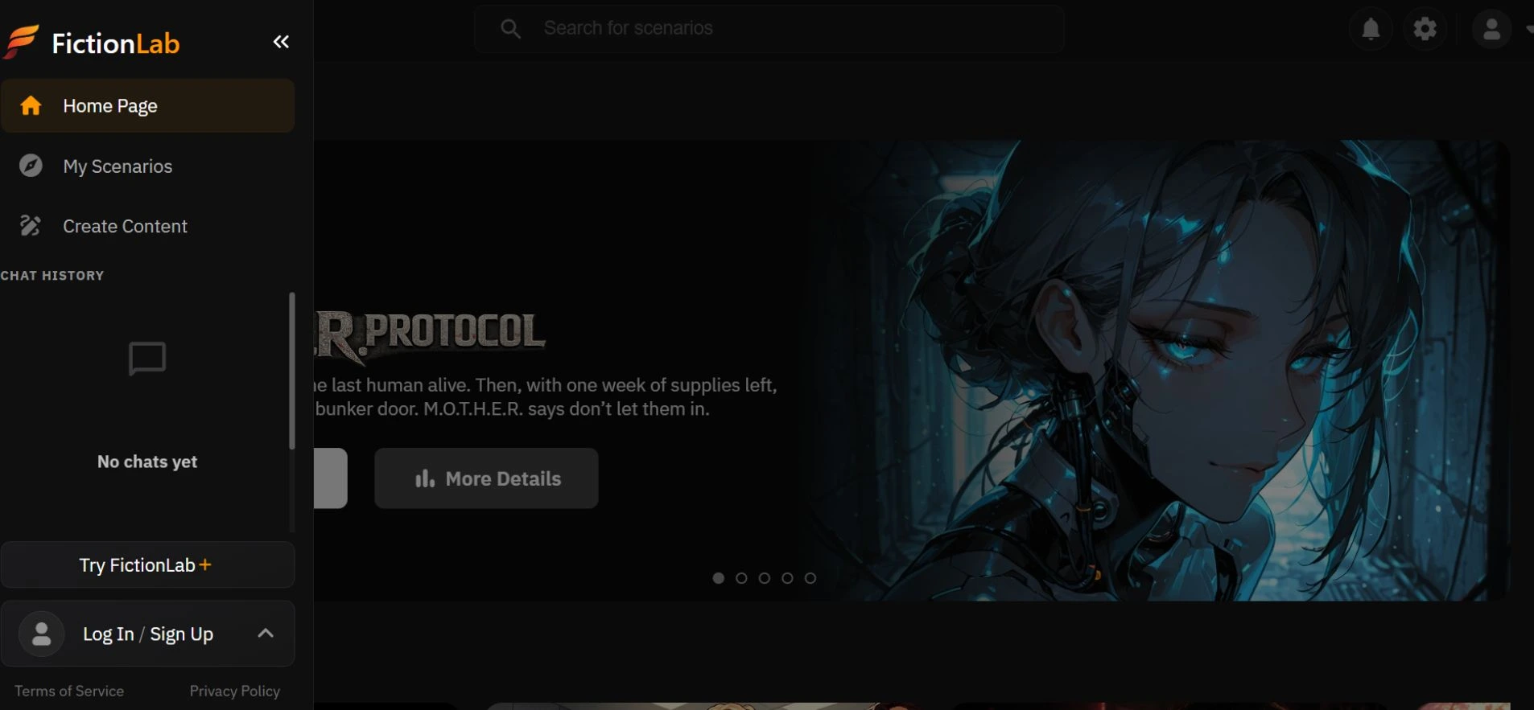Viewport: 1534px width, 710px height.
Task: Focus the Search for scenarios field
Action: tap(769, 29)
